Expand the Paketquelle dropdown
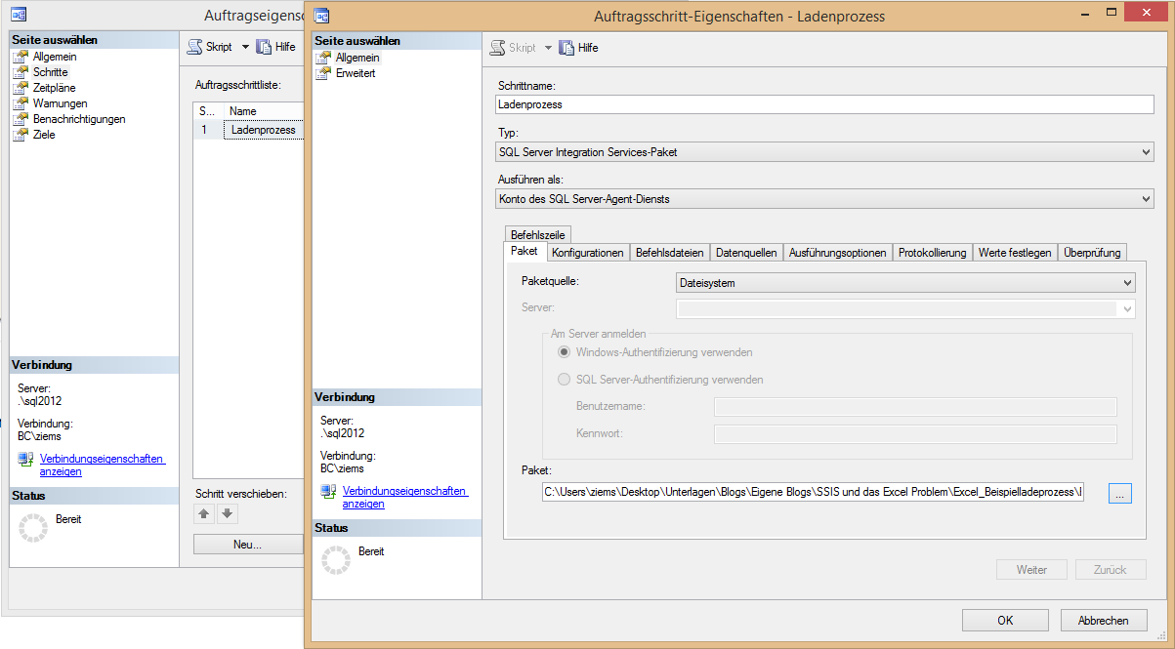The width and height of the screenshot is (1175, 649). coord(1128,283)
